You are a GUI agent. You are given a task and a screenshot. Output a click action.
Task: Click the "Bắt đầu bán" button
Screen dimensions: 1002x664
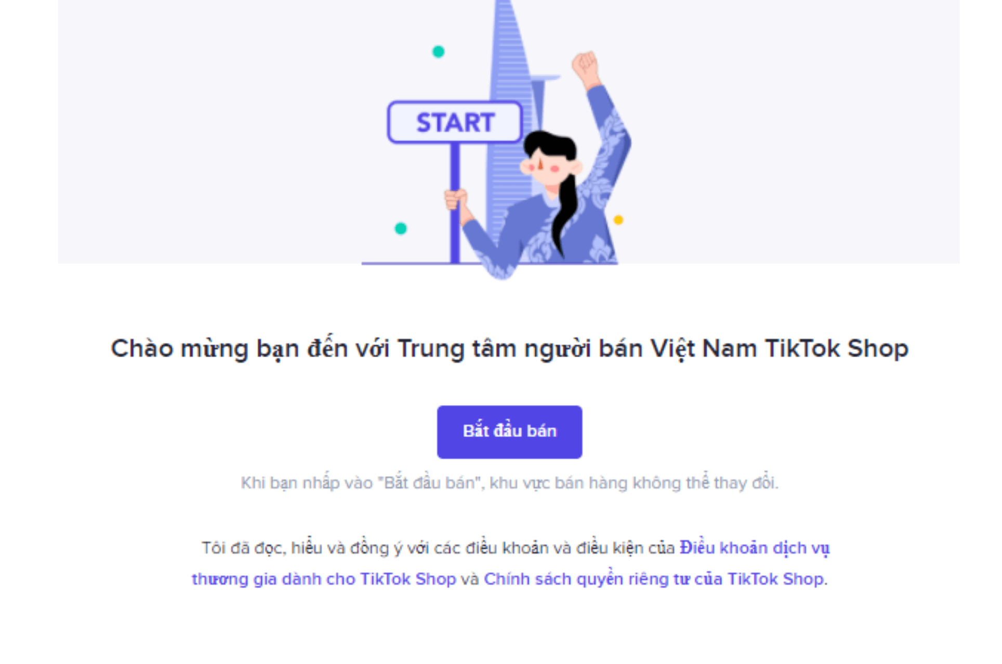(509, 431)
